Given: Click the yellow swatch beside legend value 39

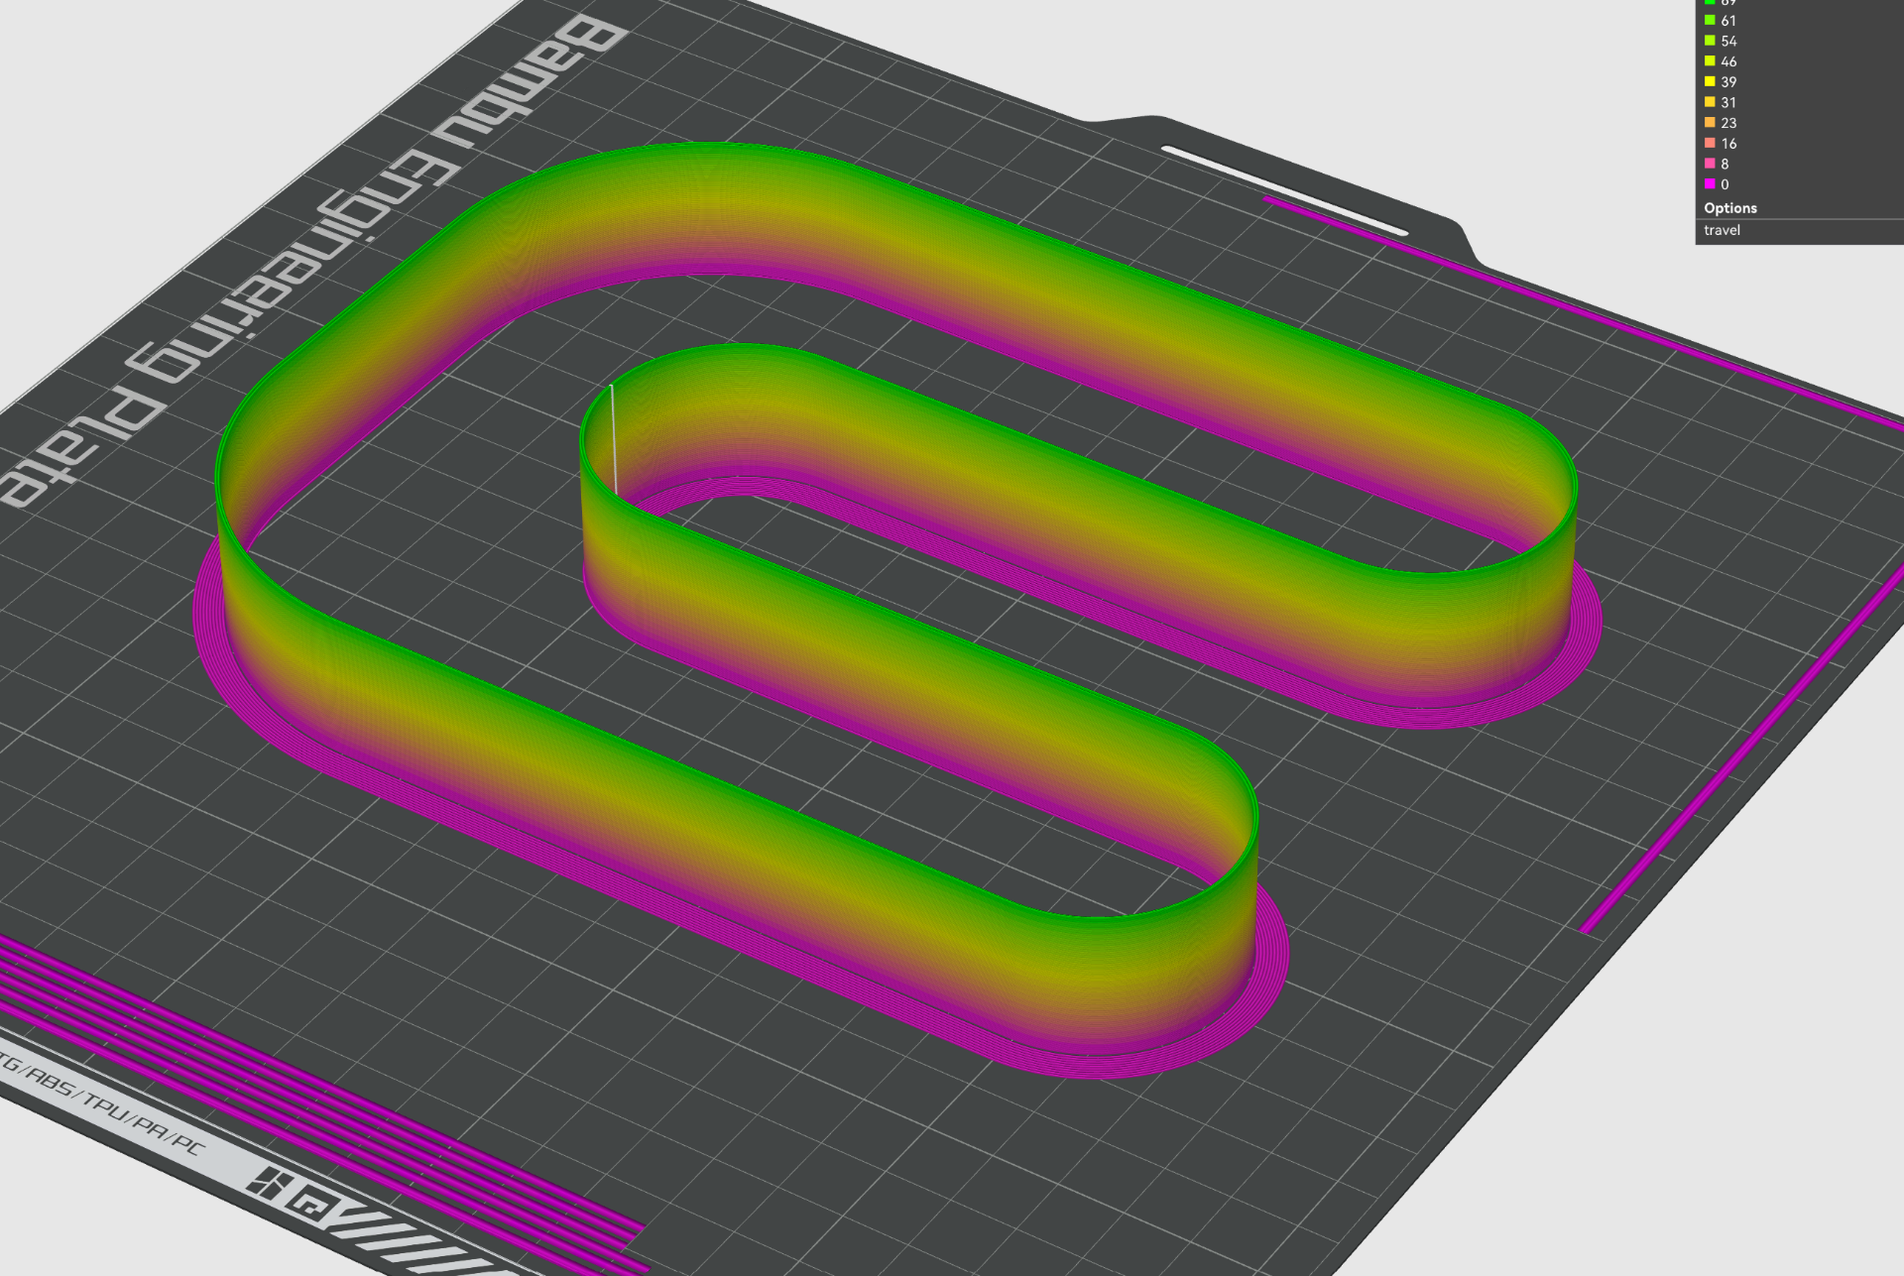Looking at the screenshot, I should 1710,81.
